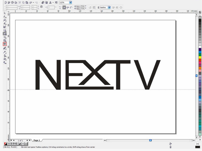Click the vertical scrollbar thumb
202x151 pixels.
(x=196, y=76)
